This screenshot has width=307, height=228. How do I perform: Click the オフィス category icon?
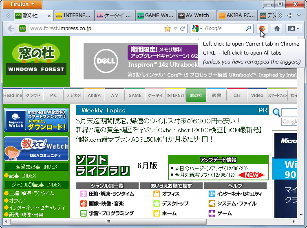pyautogui.click(x=157, y=194)
